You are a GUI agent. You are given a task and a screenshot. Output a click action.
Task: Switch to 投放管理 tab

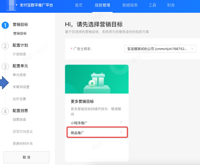point(102,5)
